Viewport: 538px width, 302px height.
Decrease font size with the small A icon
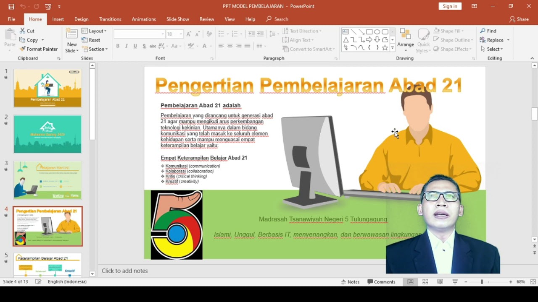(x=198, y=34)
